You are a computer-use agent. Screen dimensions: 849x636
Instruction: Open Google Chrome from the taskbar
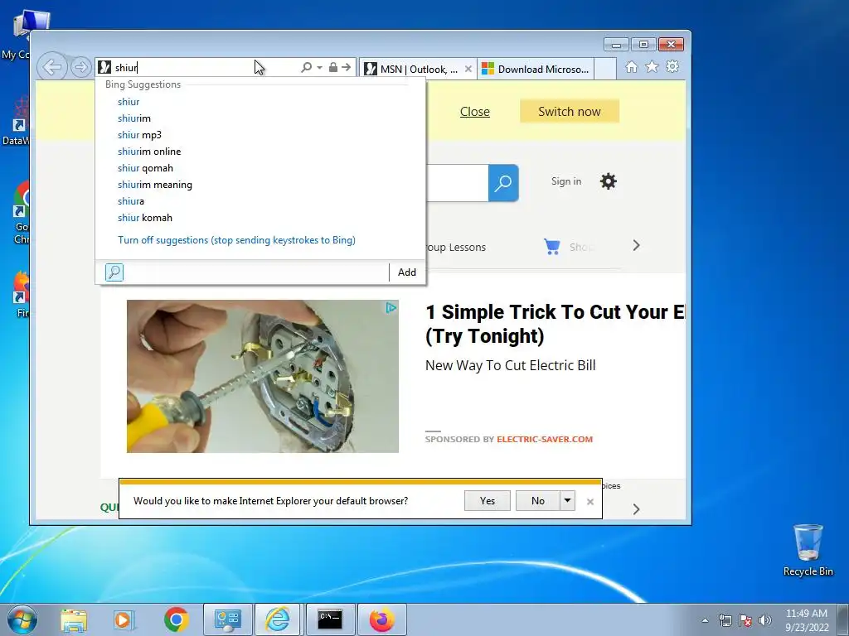pyautogui.click(x=177, y=620)
